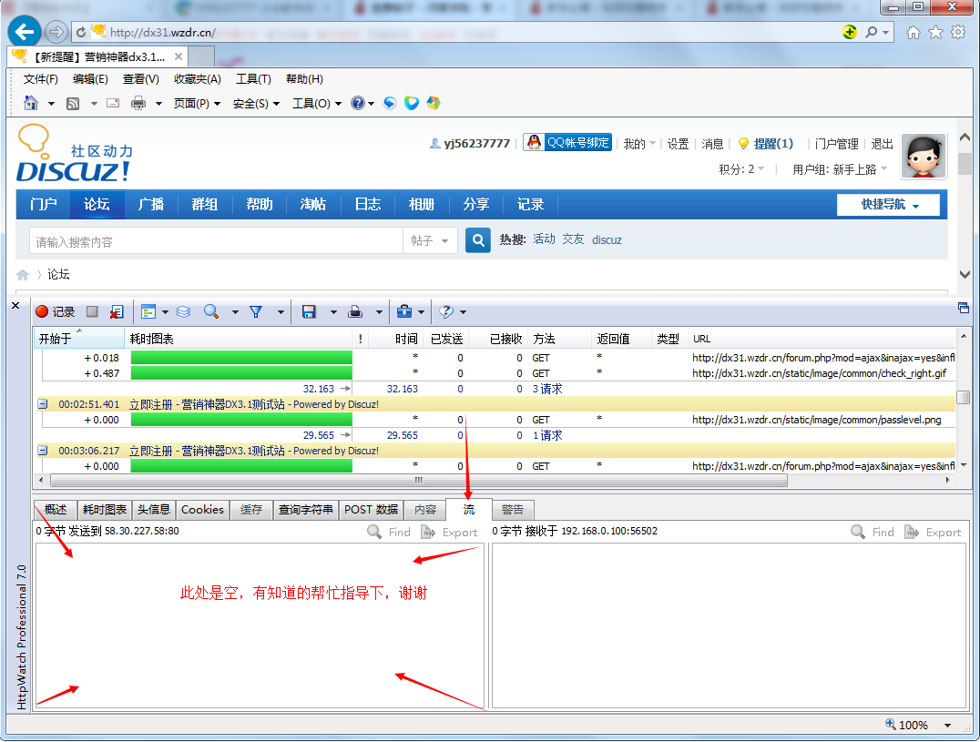Print the HttpWatch log
The height and width of the screenshot is (742, 980).
coord(354,311)
